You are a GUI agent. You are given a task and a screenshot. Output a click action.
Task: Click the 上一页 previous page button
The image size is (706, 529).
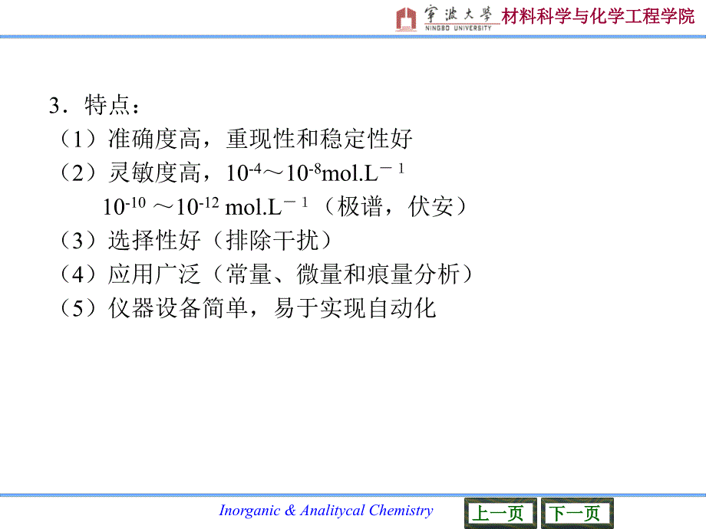[x=500, y=513]
